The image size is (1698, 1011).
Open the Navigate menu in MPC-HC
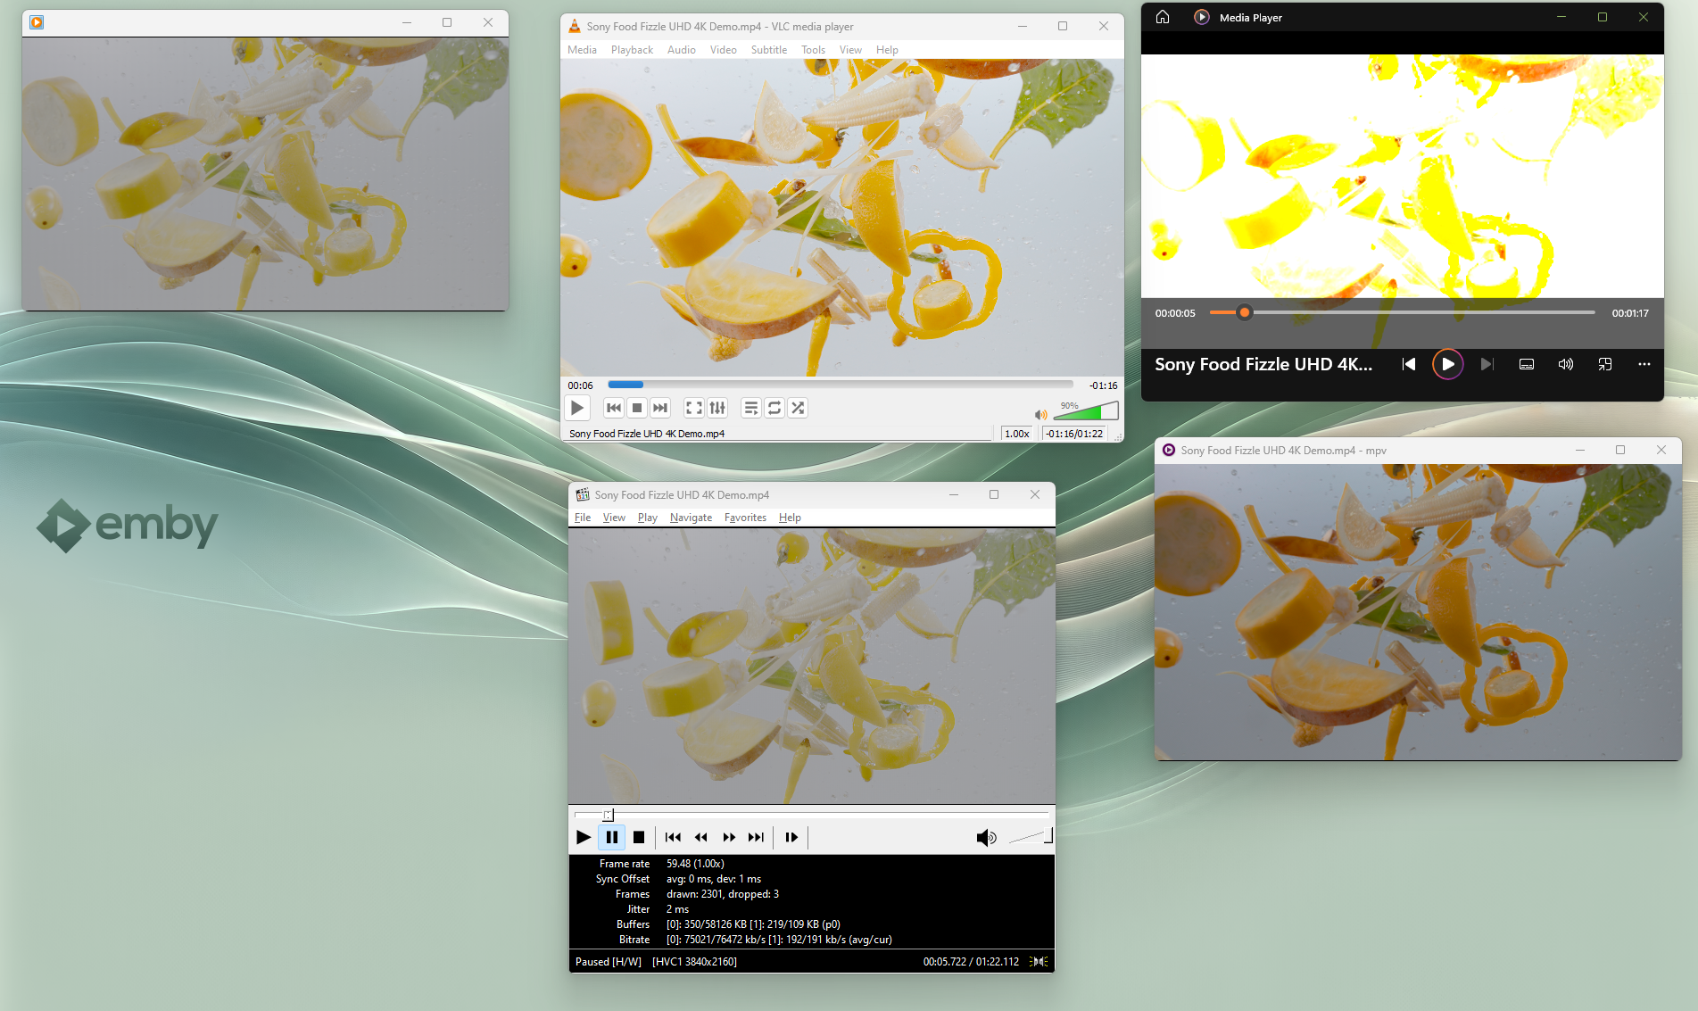click(691, 518)
